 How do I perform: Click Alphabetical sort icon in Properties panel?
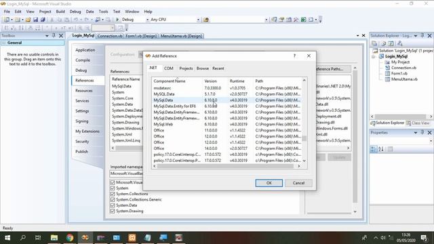(381, 149)
